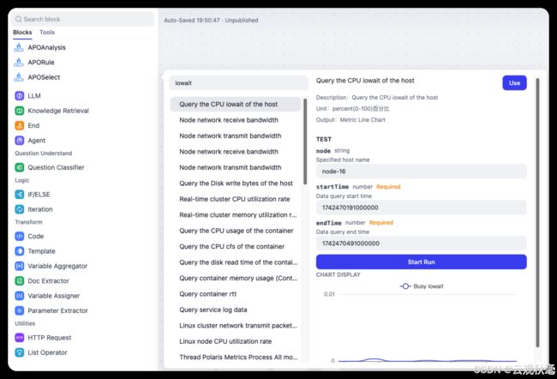Click the node input with node-16
The height and width of the screenshot is (379, 557).
pyautogui.click(x=422, y=171)
